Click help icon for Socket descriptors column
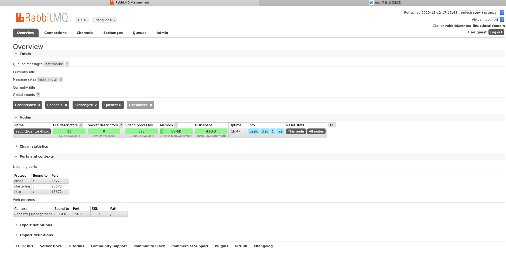 (121, 125)
